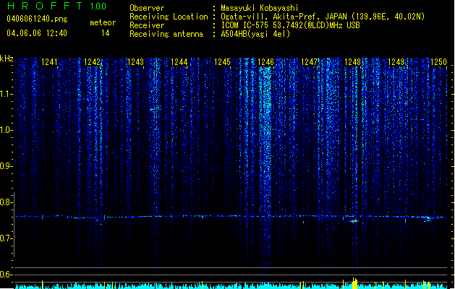This screenshot has height=289, width=455.
Task: Click the version number 1.0.0
Action: point(98,7)
